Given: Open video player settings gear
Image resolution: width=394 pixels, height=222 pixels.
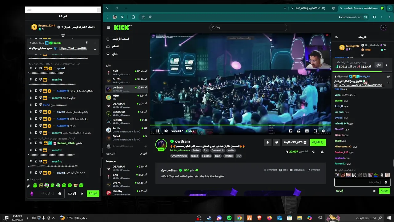Looking at the screenshot, I should click(323, 131).
